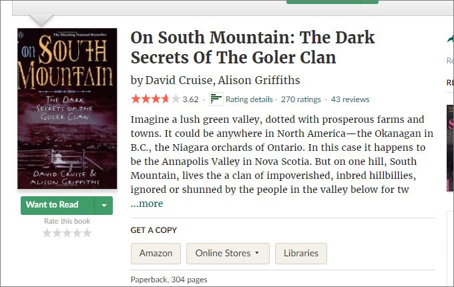The width and height of the screenshot is (454, 287).
Task: Rate this book five stars
Action: 87,233
